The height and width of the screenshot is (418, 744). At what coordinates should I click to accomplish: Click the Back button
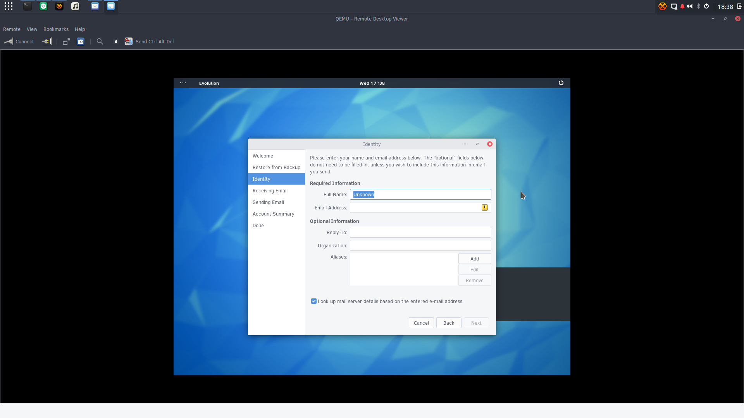pyautogui.click(x=449, y=323)
